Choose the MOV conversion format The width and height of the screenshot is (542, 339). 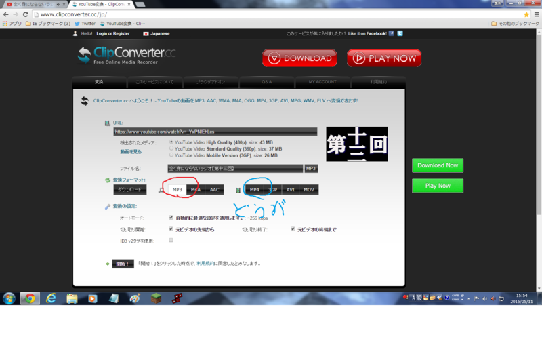pyautogui.click(x=309, y=190)
